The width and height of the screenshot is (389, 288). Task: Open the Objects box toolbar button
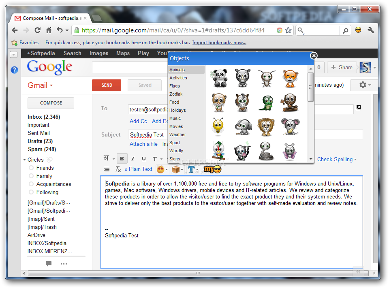(177, 169)
